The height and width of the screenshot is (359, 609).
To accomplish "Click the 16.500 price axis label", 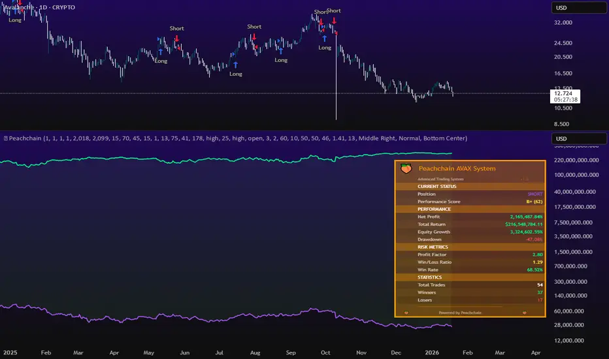I will pyautogui.click(x=563, y=73).
